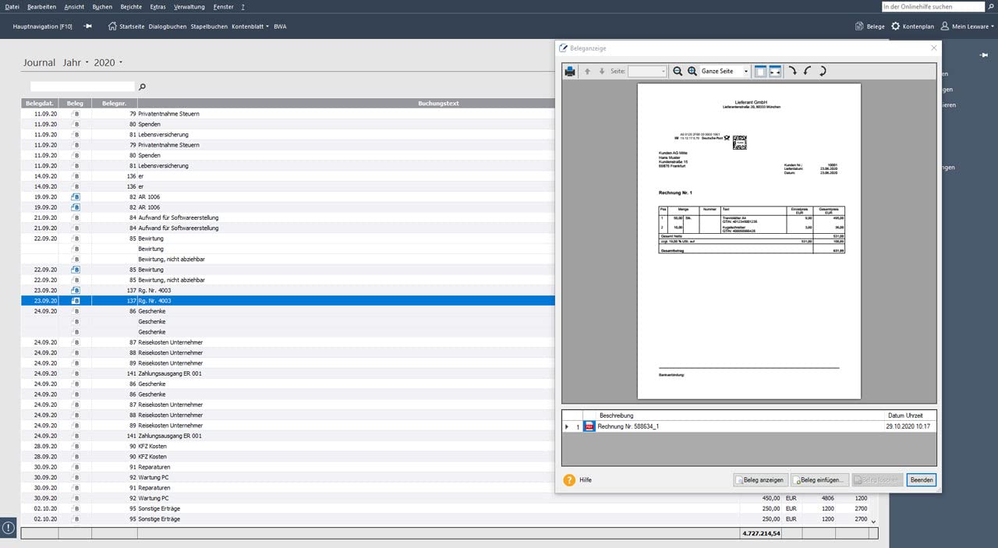
Task: Rotate the receipt clockwise
Action: [x=793, y=71]
